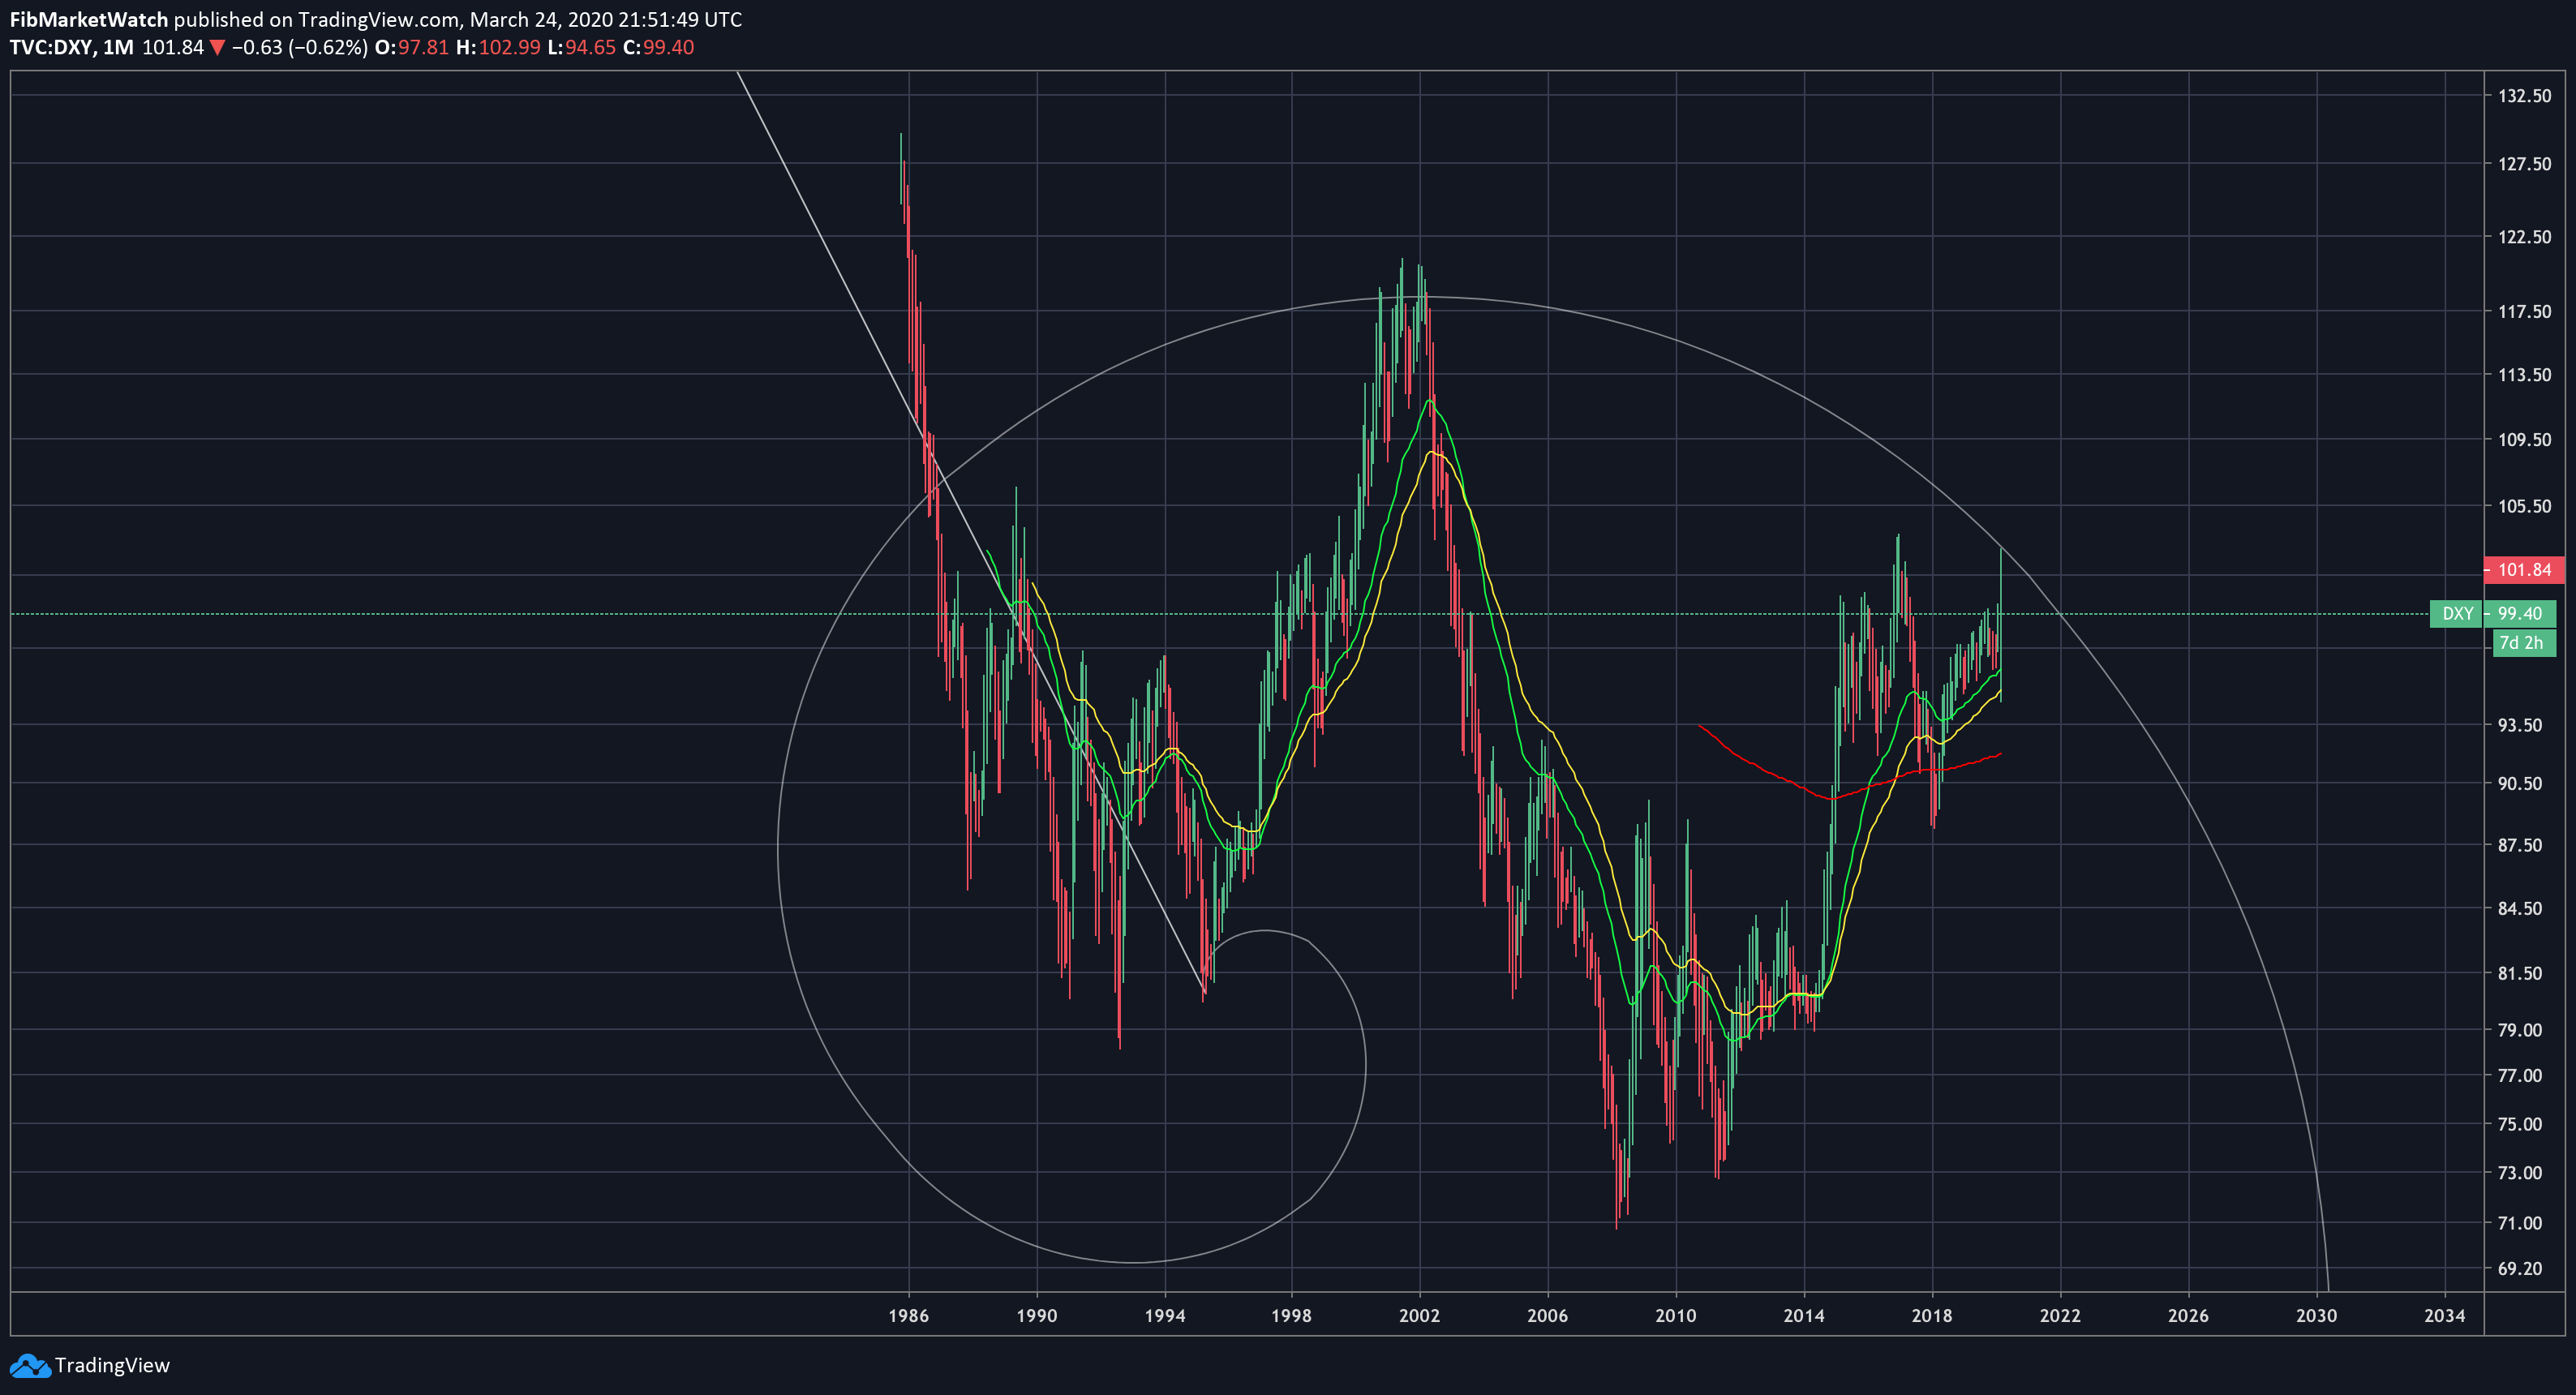Click the 2018 time axis label
Screen dimensions: 2576x1395
pos(1932,1316)
